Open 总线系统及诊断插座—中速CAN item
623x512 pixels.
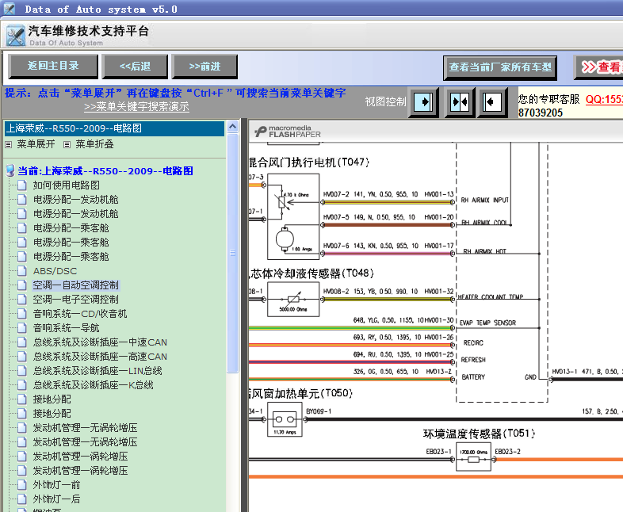100,342
